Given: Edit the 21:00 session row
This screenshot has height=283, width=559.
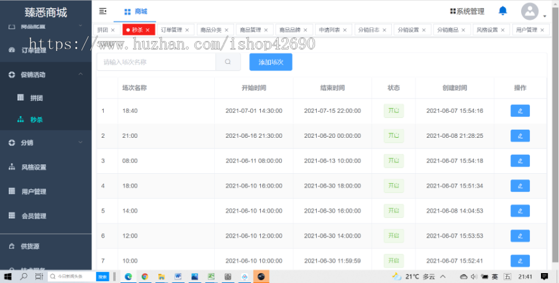Looking at the screenshot, I should pyautogui.click(x=520, y=136).
